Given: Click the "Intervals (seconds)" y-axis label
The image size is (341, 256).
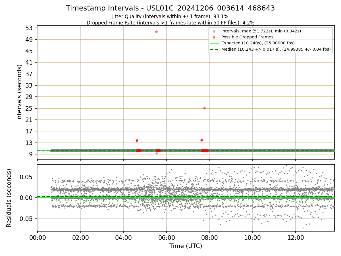Looking at the screenshot, I should tap(19, 92).
